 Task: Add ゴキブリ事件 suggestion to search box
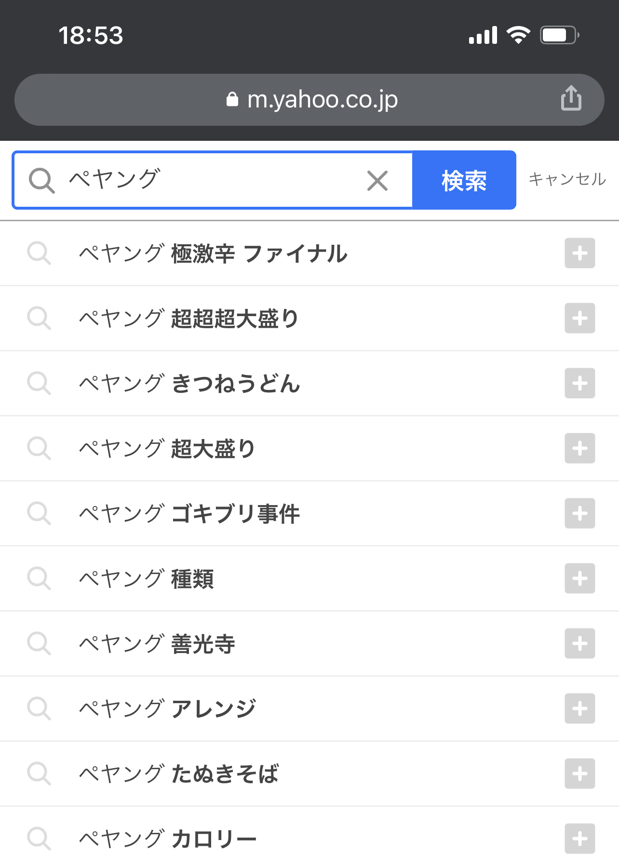pyautogui.click(x=579, y=513)
